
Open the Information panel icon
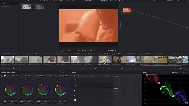tap(186, 69)
